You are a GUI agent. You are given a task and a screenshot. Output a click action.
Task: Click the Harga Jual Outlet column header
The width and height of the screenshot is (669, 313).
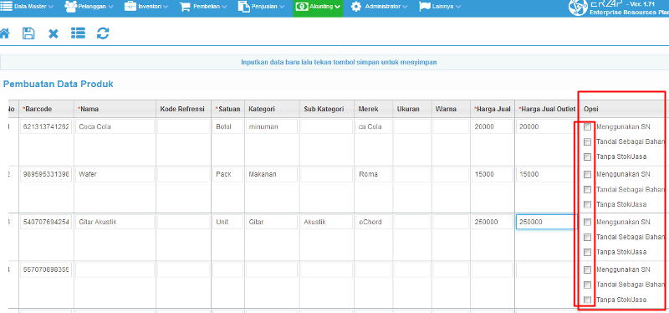tap(547, 109)
